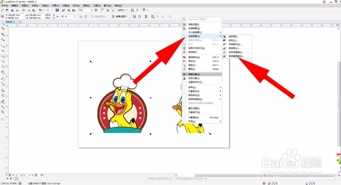The height and width of the screenshot is (185, 341).
Task: Select the Interactive Fill tool
Action: 2,107
